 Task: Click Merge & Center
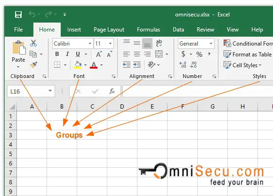point(159,54)
